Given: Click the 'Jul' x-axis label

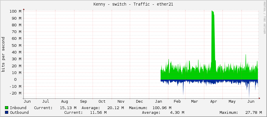Looking at the screenshot, I should 46,101.
